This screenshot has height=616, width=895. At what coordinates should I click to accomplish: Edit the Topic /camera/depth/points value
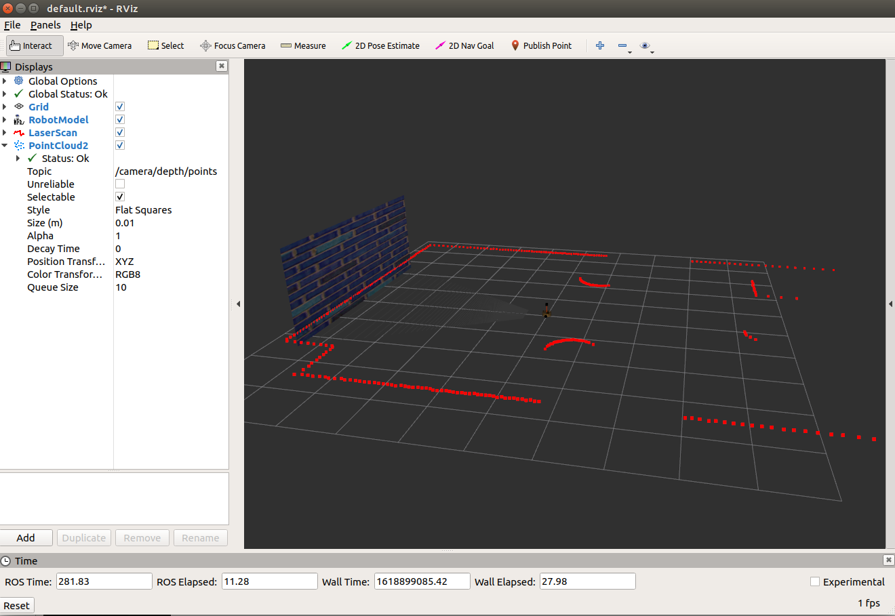(171, 171)
